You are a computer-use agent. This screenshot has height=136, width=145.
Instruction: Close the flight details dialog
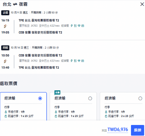tap(142, 4)
